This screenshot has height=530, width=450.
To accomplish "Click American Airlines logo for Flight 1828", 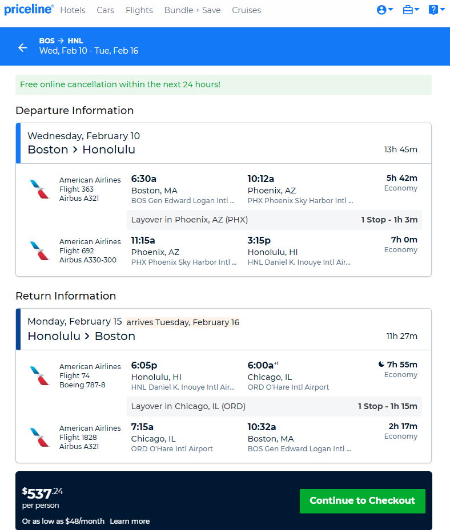I will (x=39, y=437).
